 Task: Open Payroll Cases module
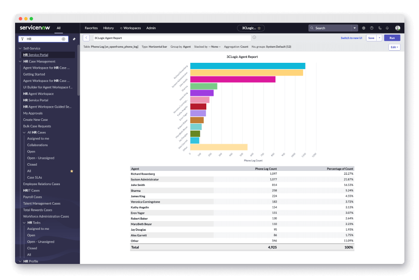[x=32, y=197]
